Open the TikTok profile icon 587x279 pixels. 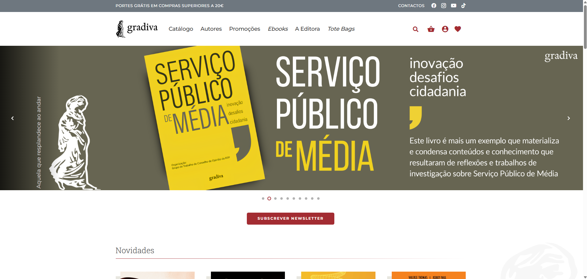tap(464, 6)
